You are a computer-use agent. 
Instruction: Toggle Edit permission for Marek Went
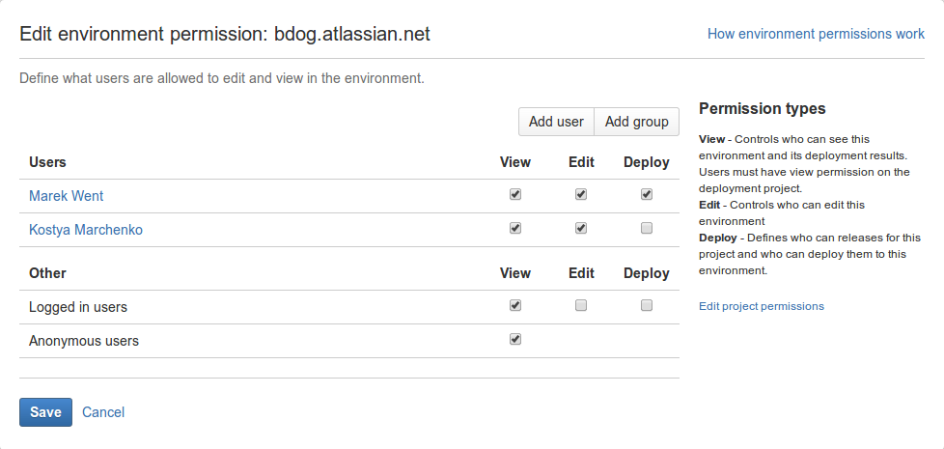pyautogui.click(x=580, y=194)
